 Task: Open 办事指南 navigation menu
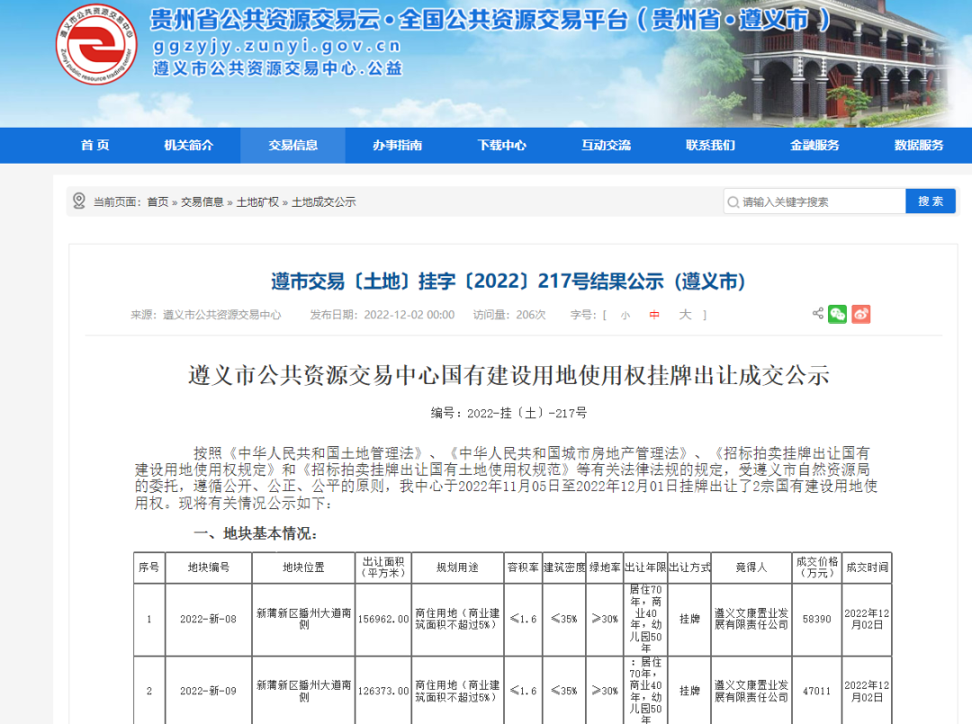tap(397, 146)
